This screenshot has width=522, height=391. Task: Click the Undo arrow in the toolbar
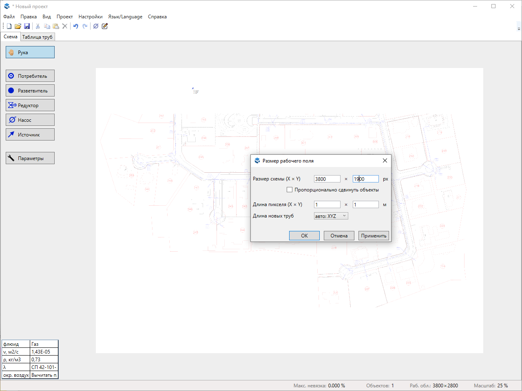click(75, 26)
